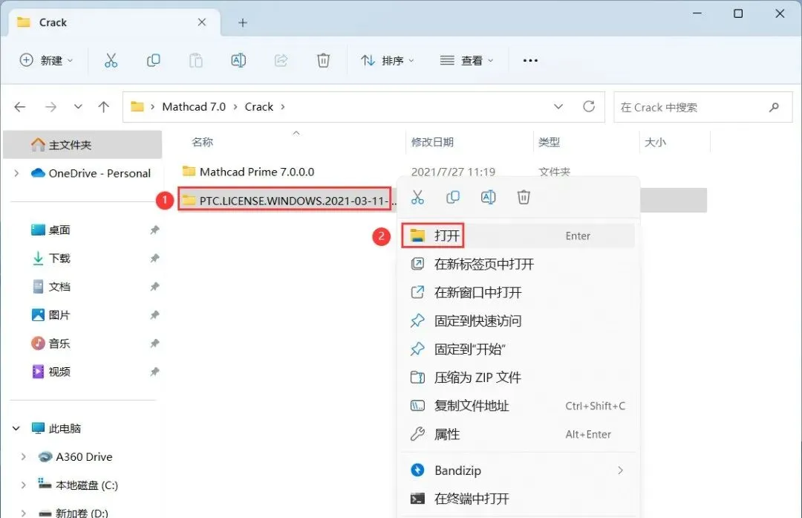Open the 新建 (New) dropdown
This screenshot has width=802, height=518.
coord(46,60)
